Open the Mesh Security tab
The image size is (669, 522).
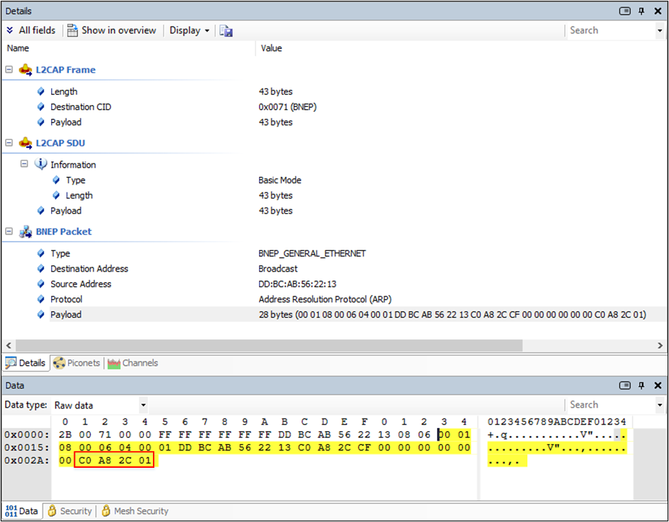coord(134,511)
